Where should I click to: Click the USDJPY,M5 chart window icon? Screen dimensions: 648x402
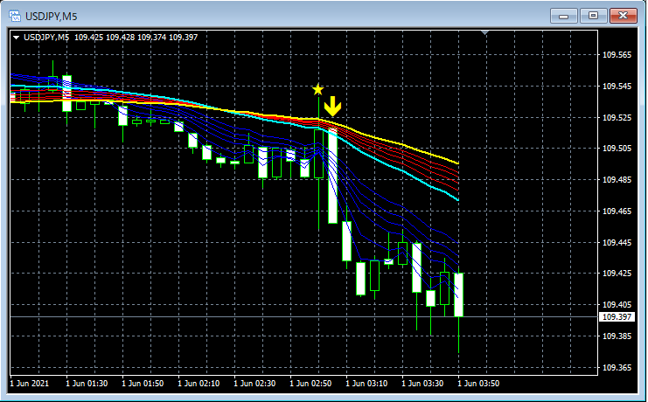point(15,16)
